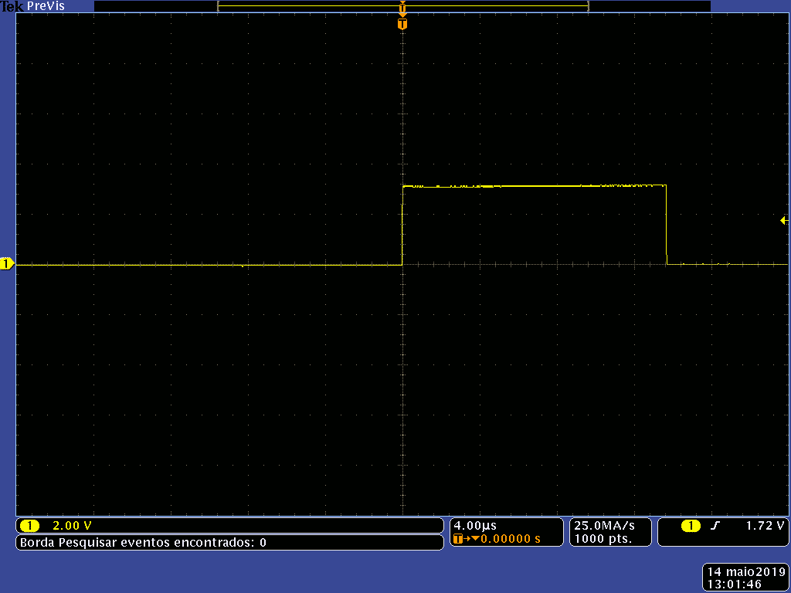Select the PreVis acquisition status label
This screenshot has width=791, height=593.
coord(46,6)
